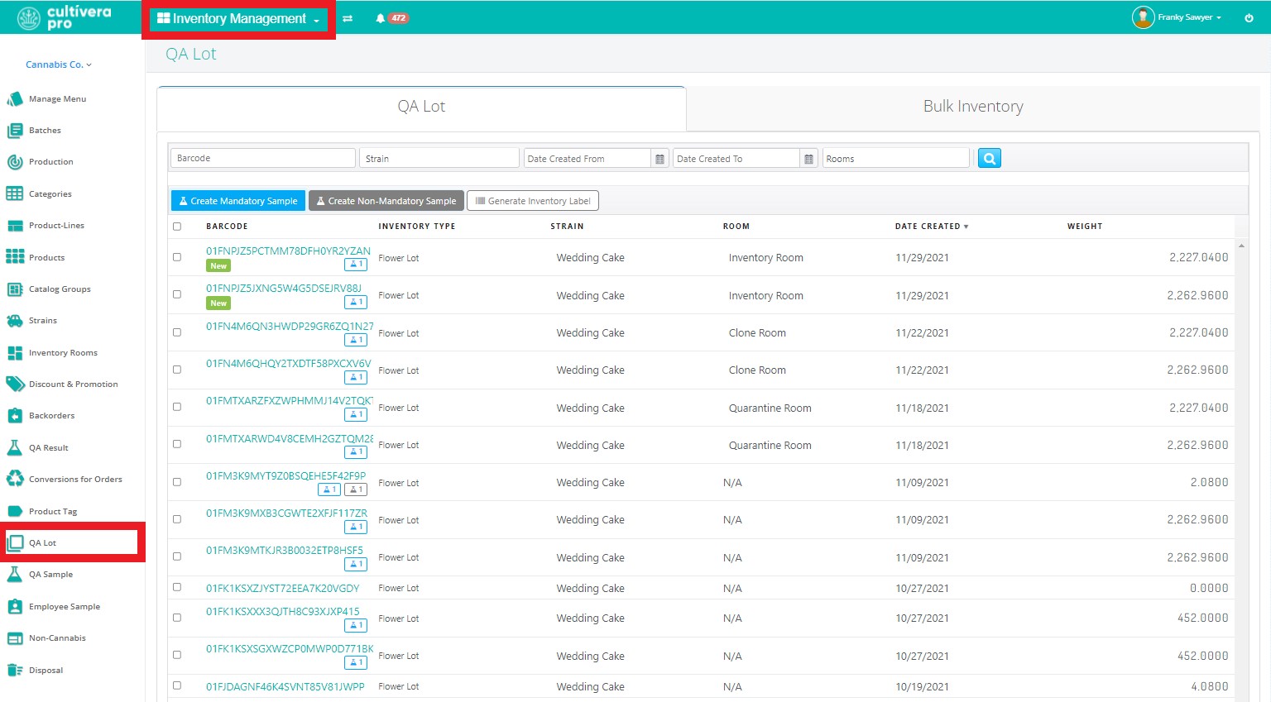Switch to the Bulk Inventory tab
This screenshot has height=702, width=1271.
973,107
